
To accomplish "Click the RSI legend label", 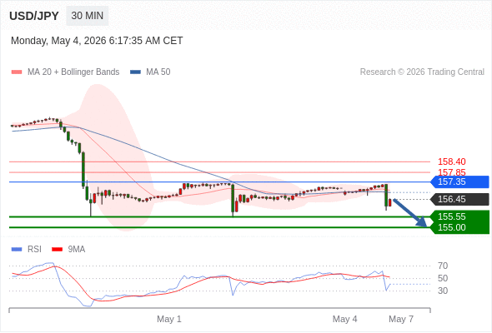I will click(x=34, y=250).
